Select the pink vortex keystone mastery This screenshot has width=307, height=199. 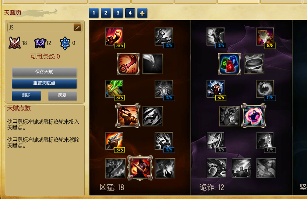coord(254,116)
